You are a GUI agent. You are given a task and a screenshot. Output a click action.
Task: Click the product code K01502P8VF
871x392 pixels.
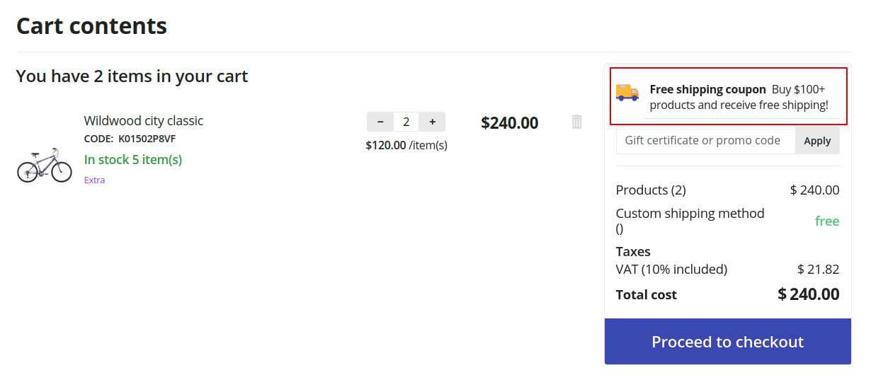[147, 139]
